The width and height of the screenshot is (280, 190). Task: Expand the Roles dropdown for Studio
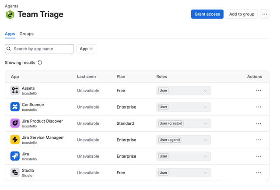coord(184,172)
